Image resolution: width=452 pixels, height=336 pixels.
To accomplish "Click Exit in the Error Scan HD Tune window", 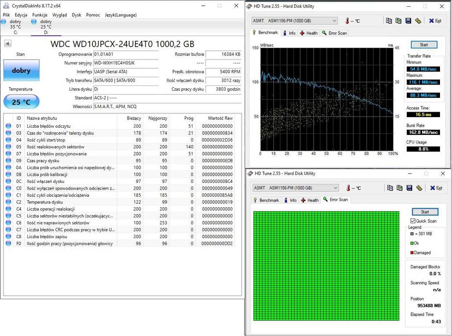I will [x=436, y=188].
